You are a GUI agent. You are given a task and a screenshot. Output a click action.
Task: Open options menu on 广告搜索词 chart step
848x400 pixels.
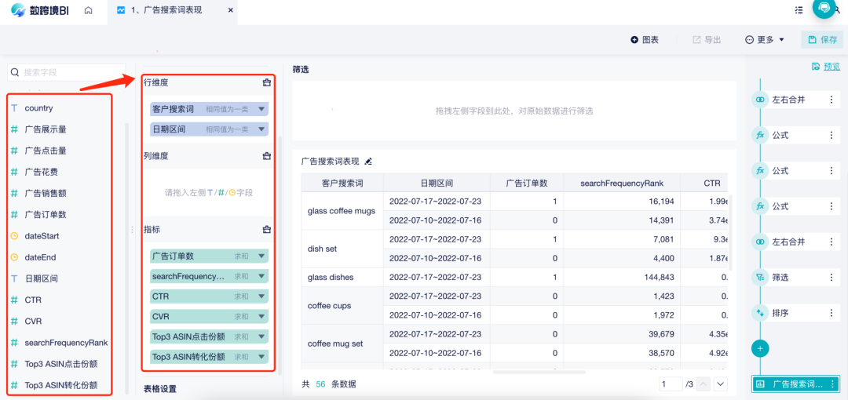832,384
